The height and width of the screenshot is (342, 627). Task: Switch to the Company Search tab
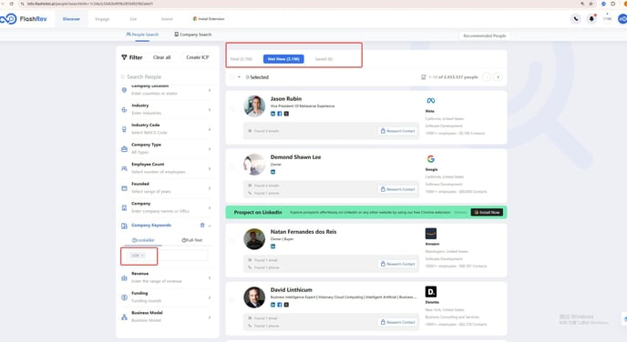click(192, 35)
